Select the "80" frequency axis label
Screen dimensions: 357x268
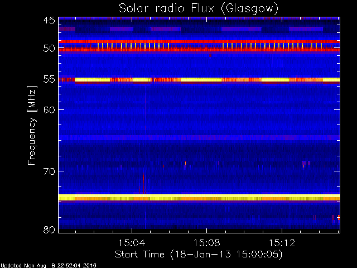point(49,229)
